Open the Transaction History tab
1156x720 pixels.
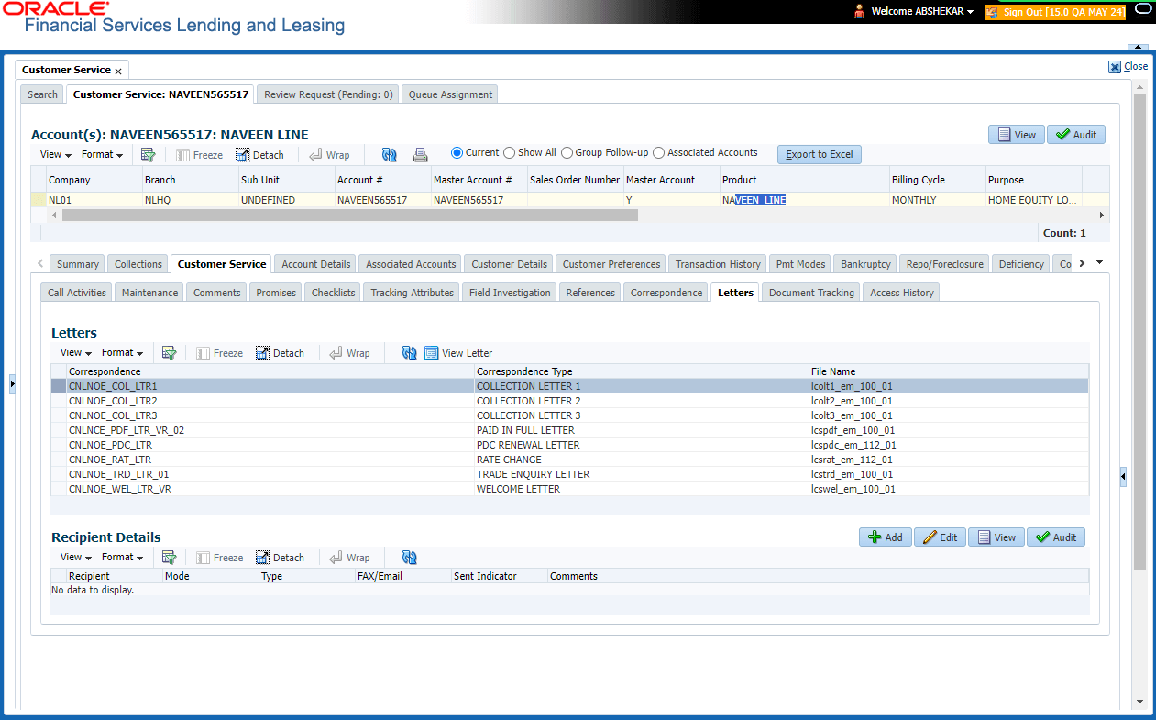[x=718, y=264]
